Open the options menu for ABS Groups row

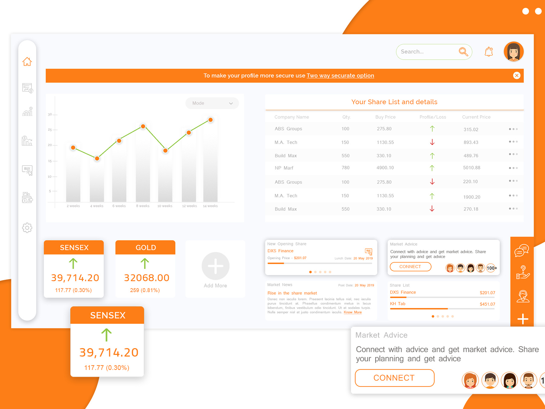513,129
